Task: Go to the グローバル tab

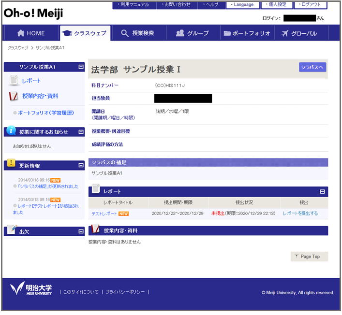Action: tap(301, 33)
